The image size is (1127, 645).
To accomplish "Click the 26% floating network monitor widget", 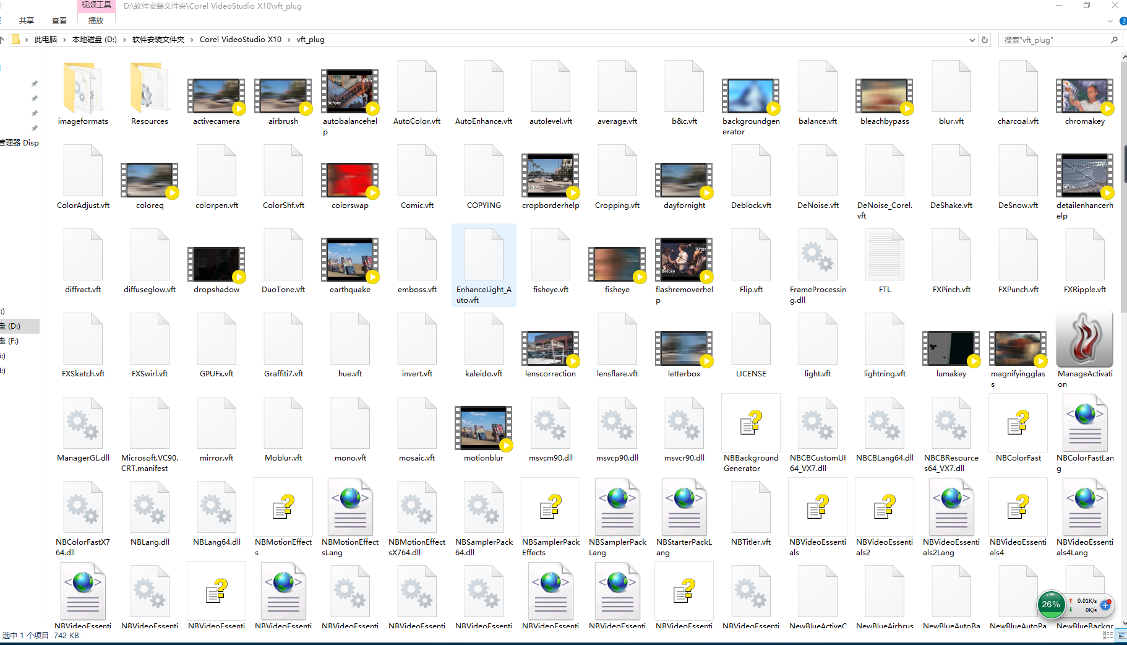I will click(1051, 604).
